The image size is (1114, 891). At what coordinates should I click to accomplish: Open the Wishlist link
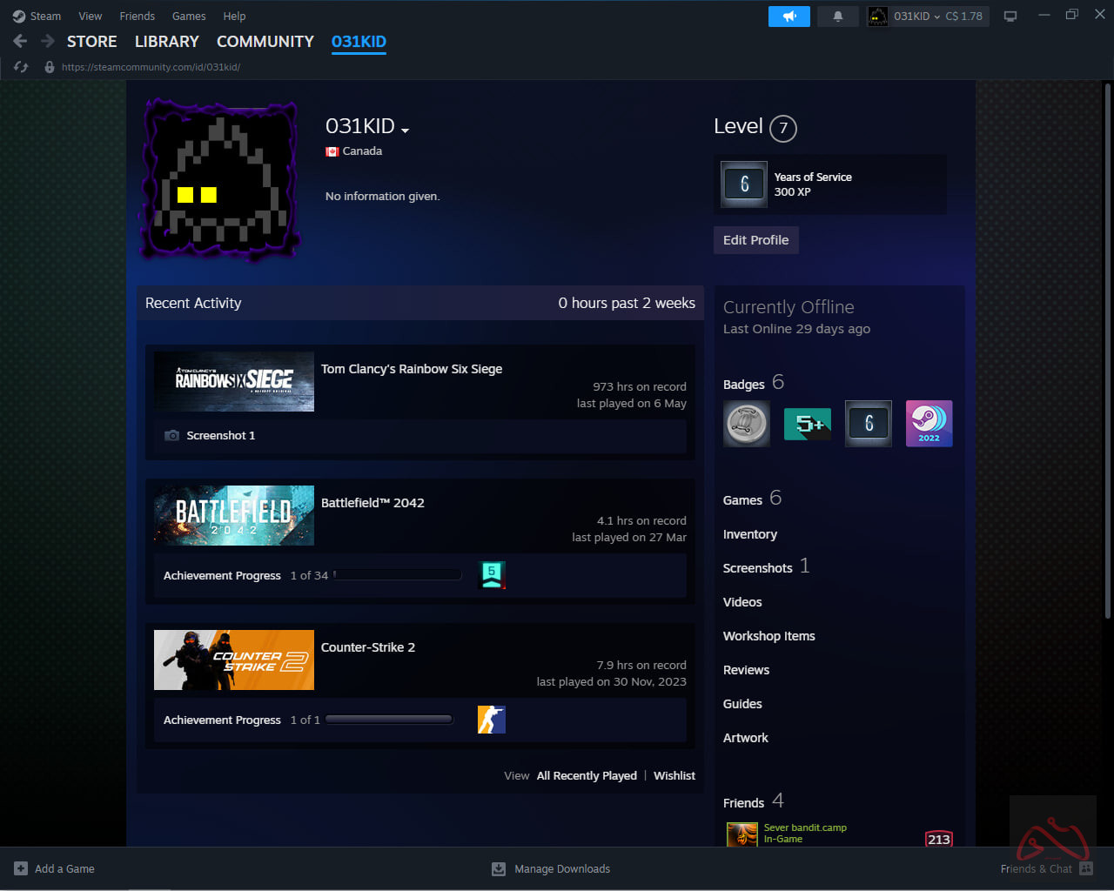click(674, 775)
